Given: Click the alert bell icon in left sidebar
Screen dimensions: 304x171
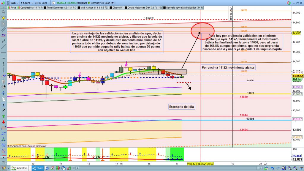Looking at the screenshot, I should [x=4, y=18].
